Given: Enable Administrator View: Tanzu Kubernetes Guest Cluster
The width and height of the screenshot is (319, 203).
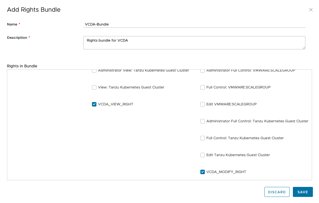Looking at the screenshot, I should (94, 71).
